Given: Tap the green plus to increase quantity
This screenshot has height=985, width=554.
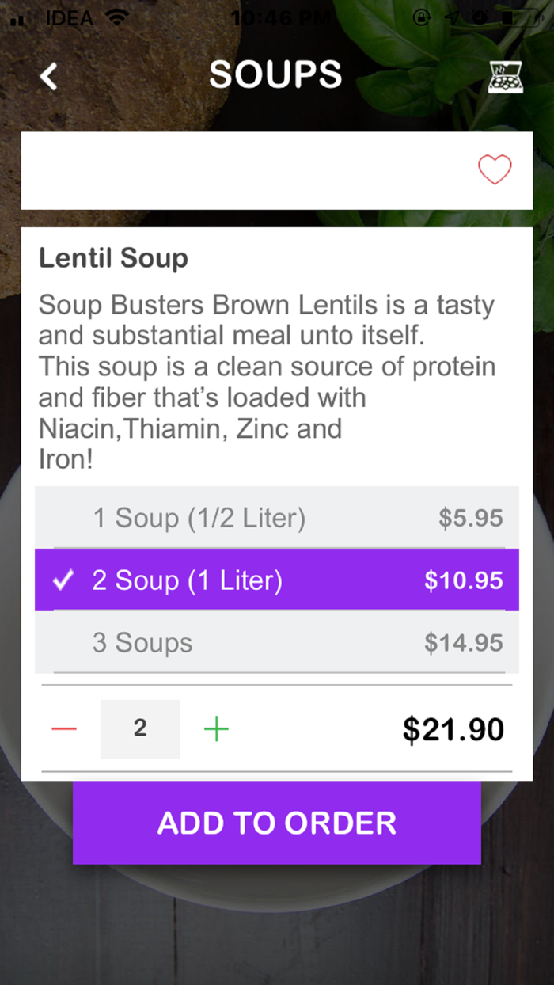Looking at the screenshot, I should [215, 729].
